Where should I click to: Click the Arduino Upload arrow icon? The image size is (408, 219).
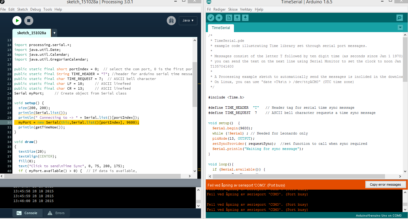219,18
